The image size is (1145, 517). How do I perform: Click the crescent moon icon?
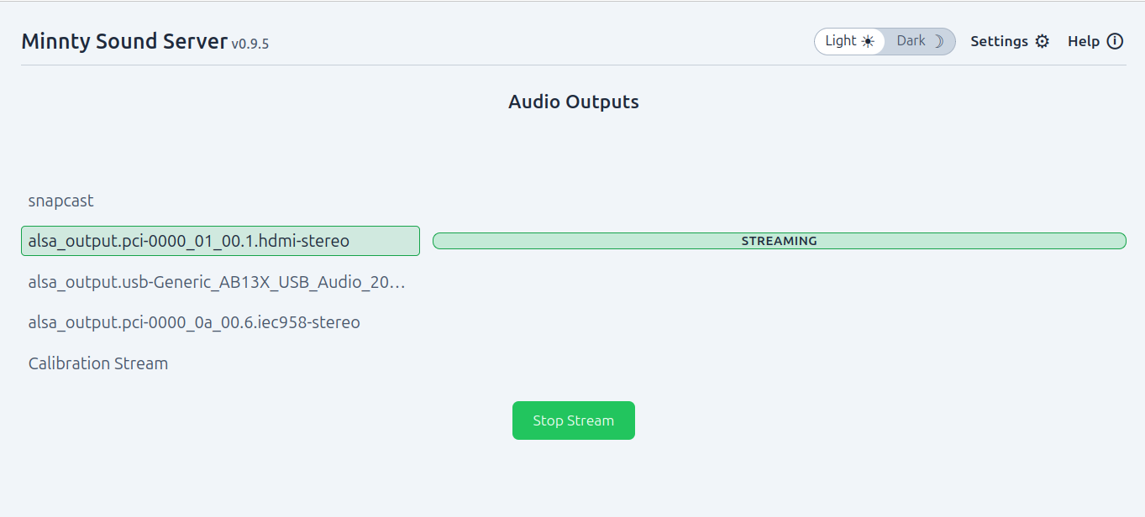938,41
